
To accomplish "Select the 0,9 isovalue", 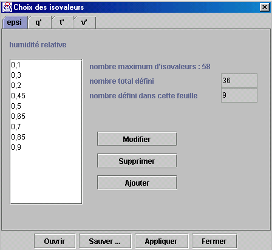I will [46, 147].
